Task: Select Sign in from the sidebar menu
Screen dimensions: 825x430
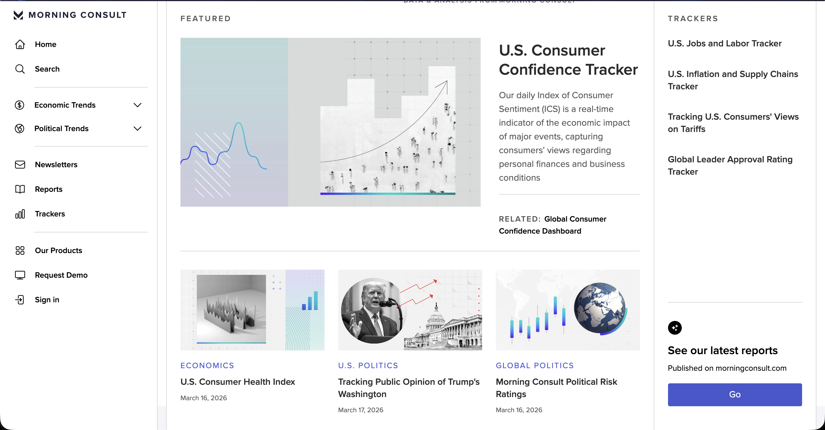Action: pyautogui.click(x=47, y=300)
